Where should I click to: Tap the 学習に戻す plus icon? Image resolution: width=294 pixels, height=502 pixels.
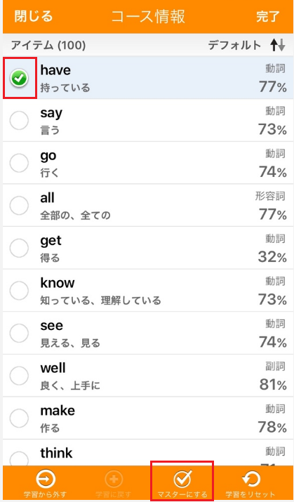[114, 480]
